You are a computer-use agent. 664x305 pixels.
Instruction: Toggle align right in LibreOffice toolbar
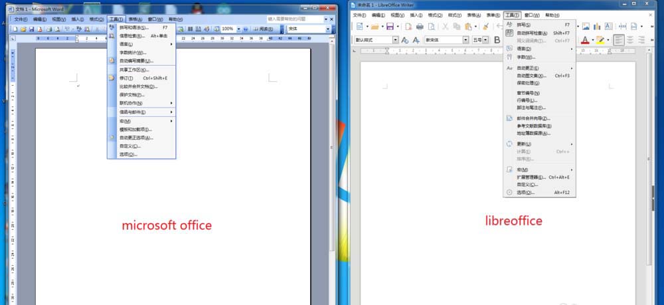641,40
